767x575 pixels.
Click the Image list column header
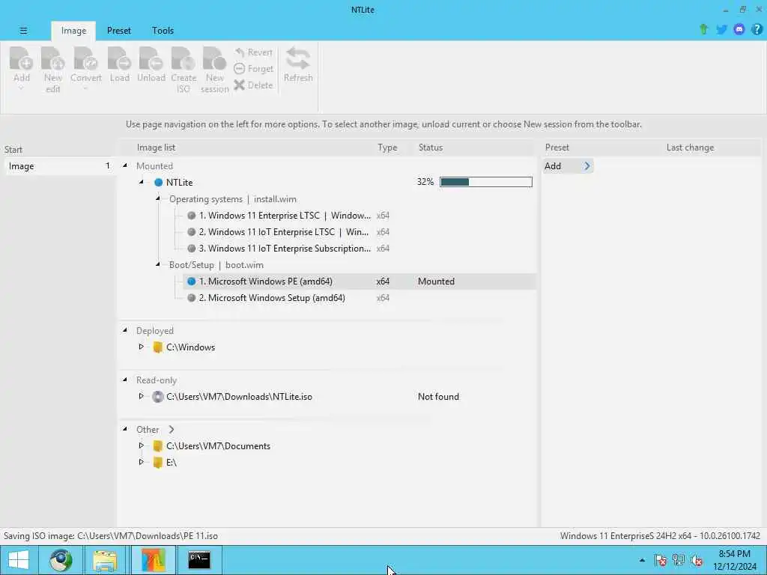tap(156, 147)
